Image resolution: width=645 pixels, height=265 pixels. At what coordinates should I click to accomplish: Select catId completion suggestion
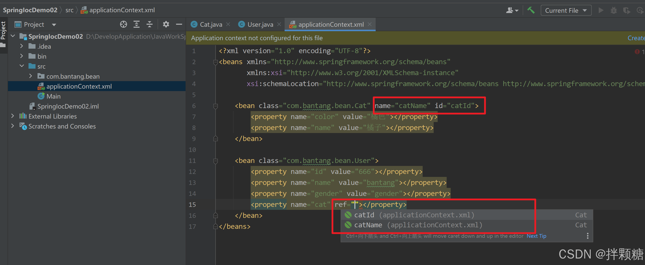coord(467,215)
